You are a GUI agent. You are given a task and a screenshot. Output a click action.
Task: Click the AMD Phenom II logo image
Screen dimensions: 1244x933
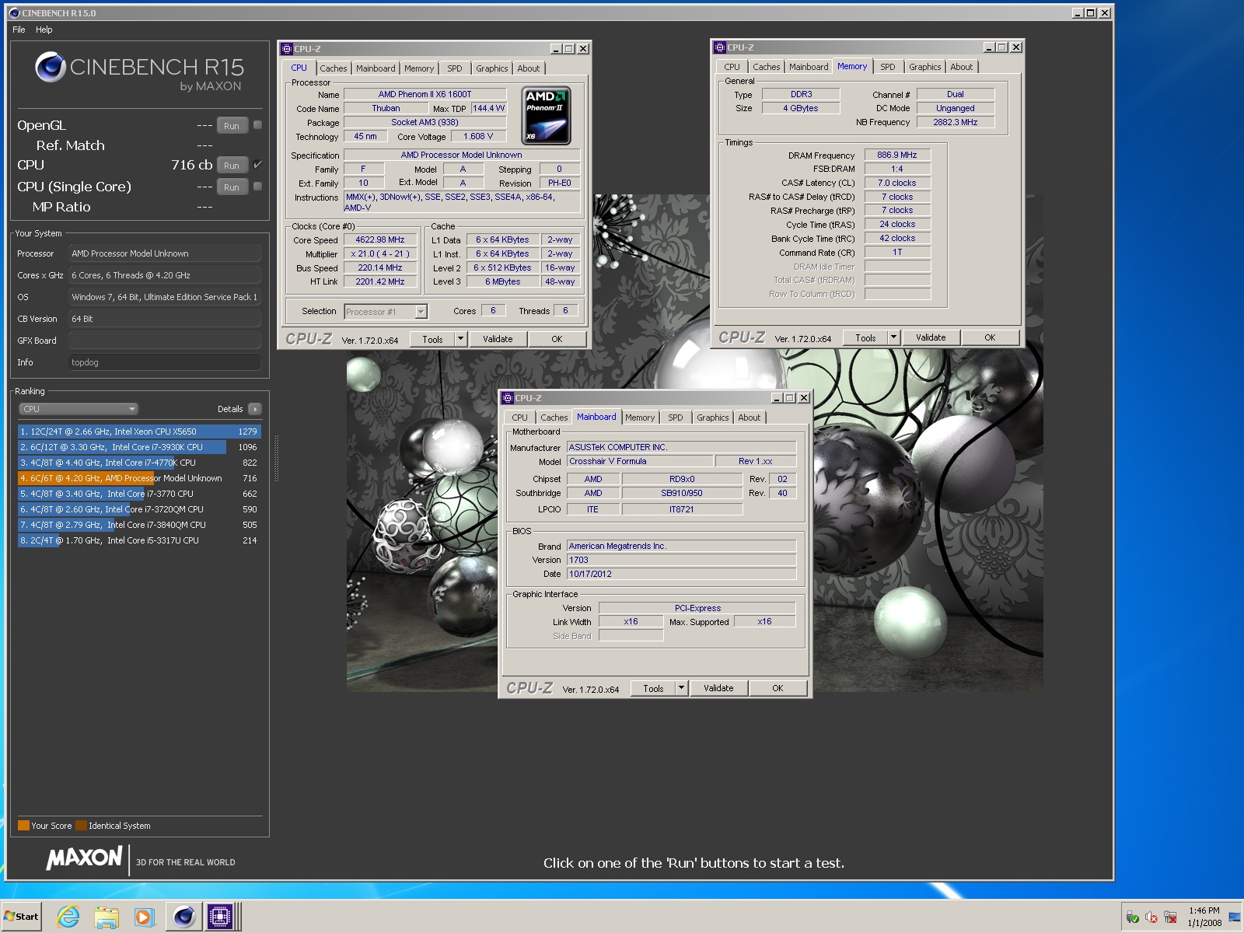click(x=546, y=116)
